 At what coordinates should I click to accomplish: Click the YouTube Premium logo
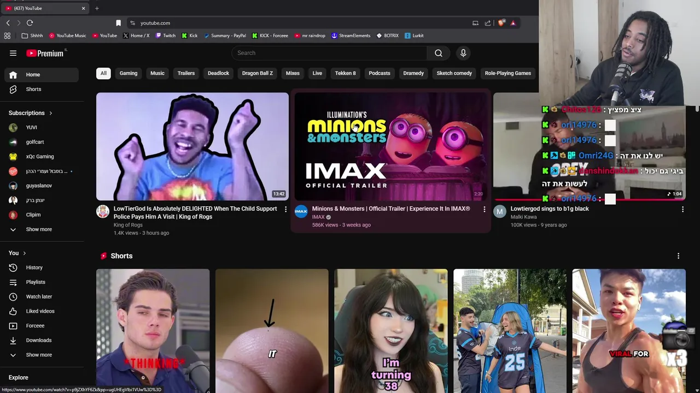pos(46,53)
